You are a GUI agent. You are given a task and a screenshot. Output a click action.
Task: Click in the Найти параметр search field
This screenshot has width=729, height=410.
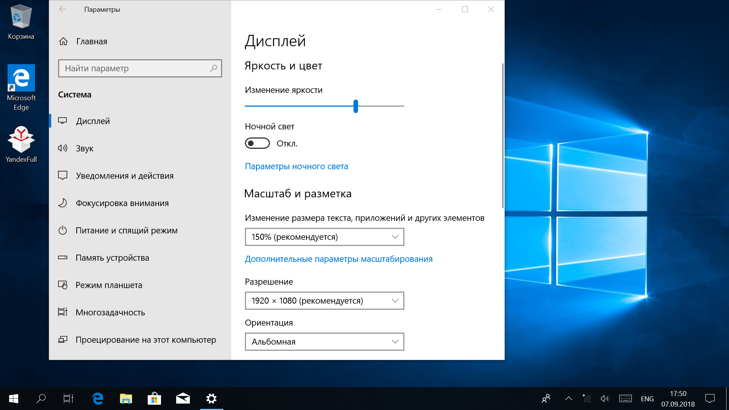tap(140, 68)
